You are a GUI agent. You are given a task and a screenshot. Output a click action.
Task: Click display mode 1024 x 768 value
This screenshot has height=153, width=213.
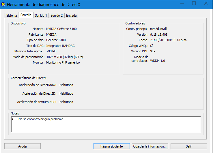click(x=65, y=57)
